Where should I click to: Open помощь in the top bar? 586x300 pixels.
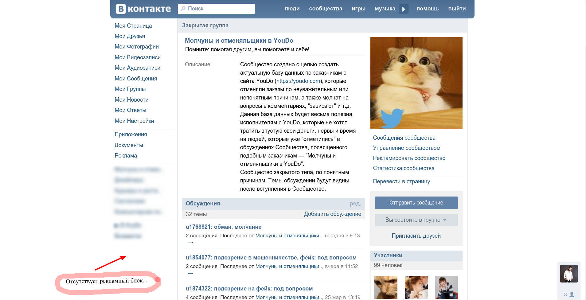[428, 9]
